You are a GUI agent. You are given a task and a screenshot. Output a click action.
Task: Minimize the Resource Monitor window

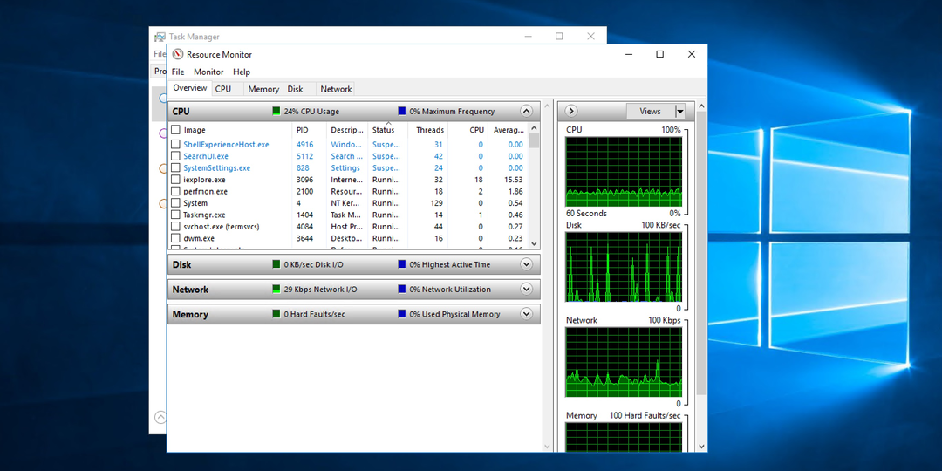tap(628, 54)
